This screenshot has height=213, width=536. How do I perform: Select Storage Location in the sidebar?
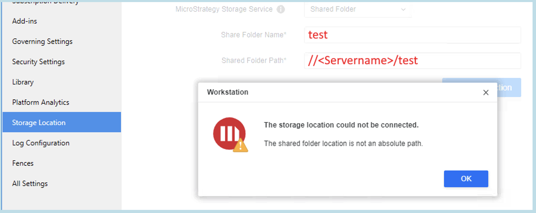click(x=39, y=122)
